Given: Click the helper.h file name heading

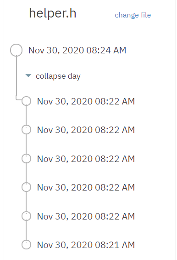Looking at the screenshot, I should click(x=53, y=13).
